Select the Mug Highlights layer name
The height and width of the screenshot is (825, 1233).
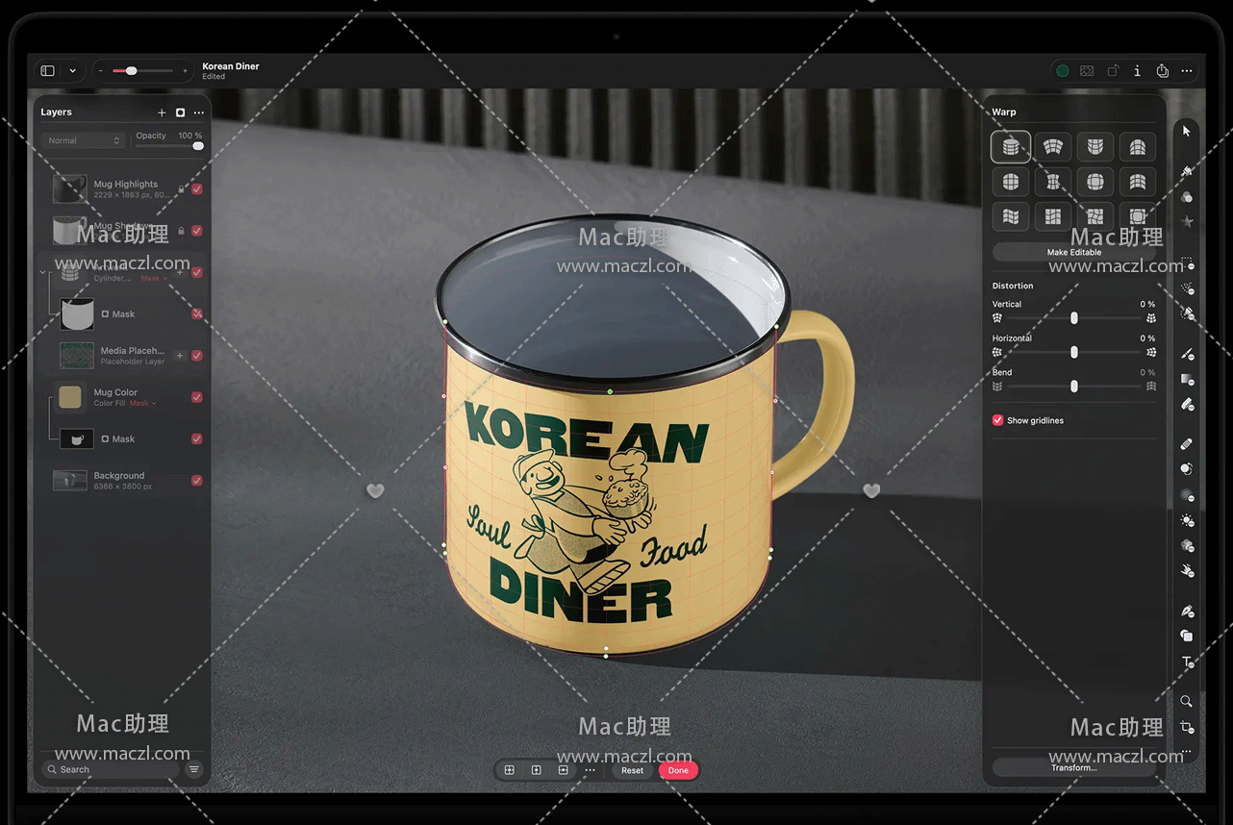click(x=126, y=184)
